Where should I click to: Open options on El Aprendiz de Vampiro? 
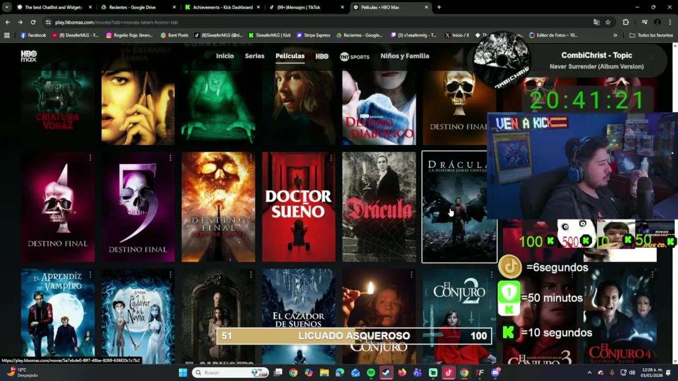click(90, 275)
